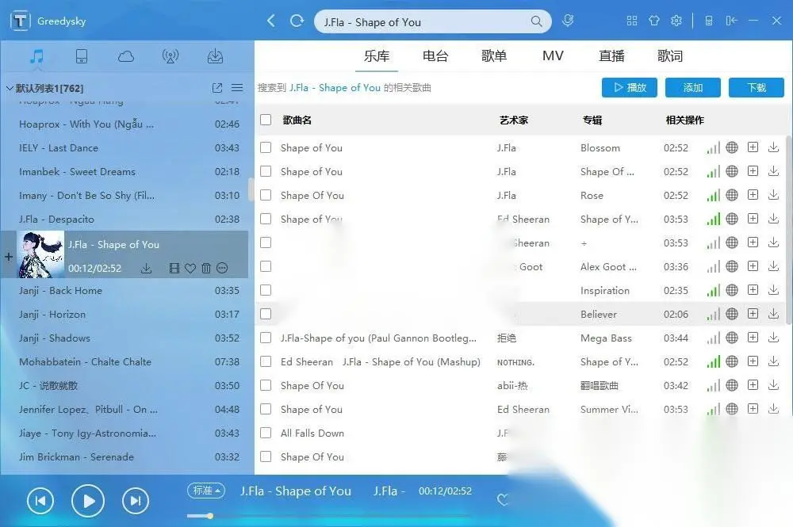
Task: Click the playback progress slider knob
Action: coord(210,516)
